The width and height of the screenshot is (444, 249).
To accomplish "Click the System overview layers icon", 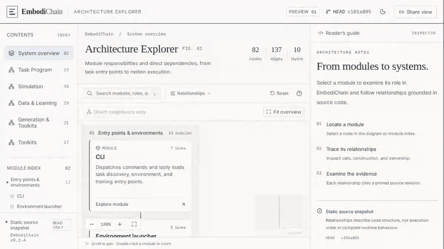I will [x=11, y=53].
